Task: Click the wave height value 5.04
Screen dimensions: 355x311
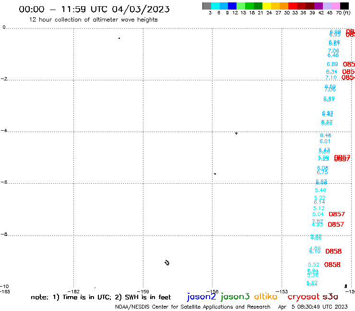Action: 319,214
